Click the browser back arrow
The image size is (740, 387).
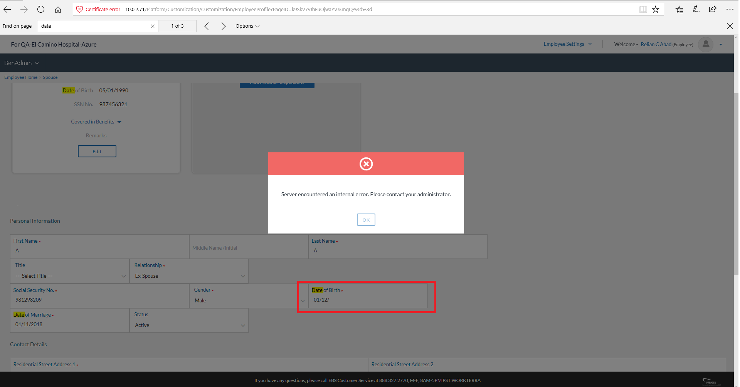point(7,9)
